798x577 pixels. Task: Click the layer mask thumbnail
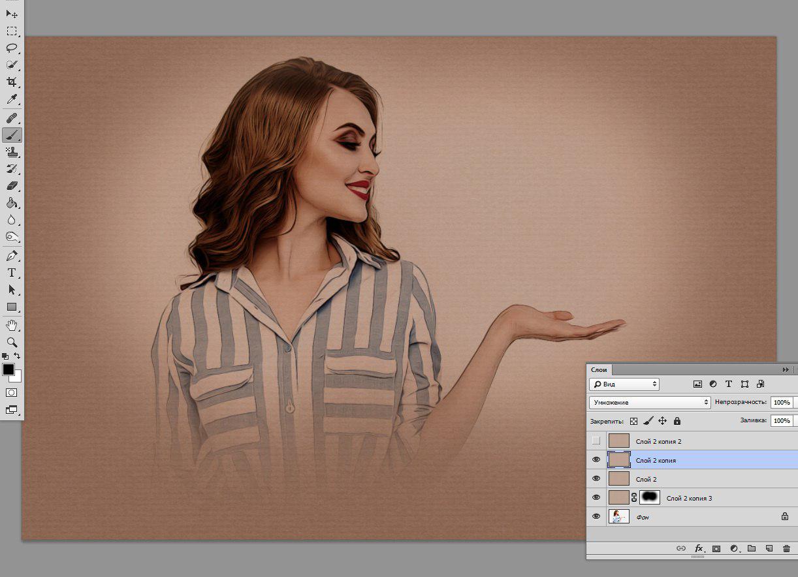pos(650,498)
